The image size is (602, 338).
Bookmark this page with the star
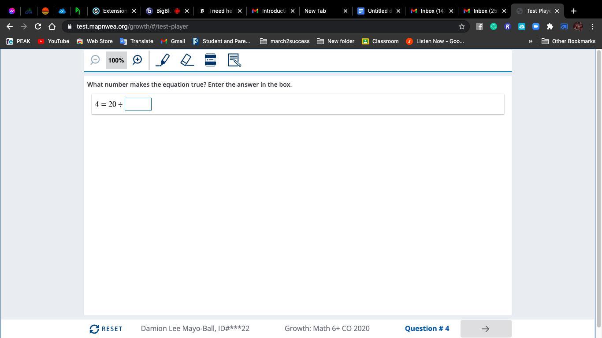point(462,26)
